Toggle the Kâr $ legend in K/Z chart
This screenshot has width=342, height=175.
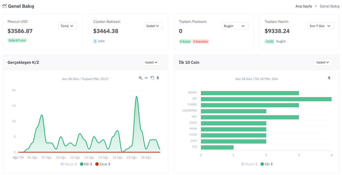86,164
